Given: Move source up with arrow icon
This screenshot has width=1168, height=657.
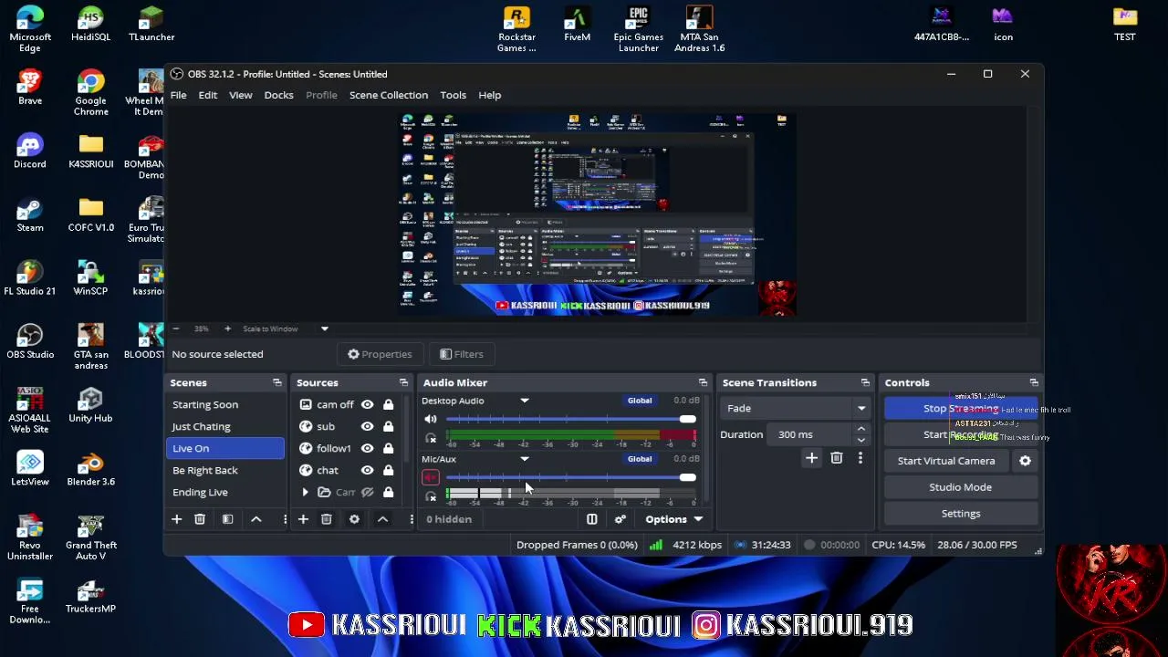Looking at the screenshot, I should click(x=382, y=519).
